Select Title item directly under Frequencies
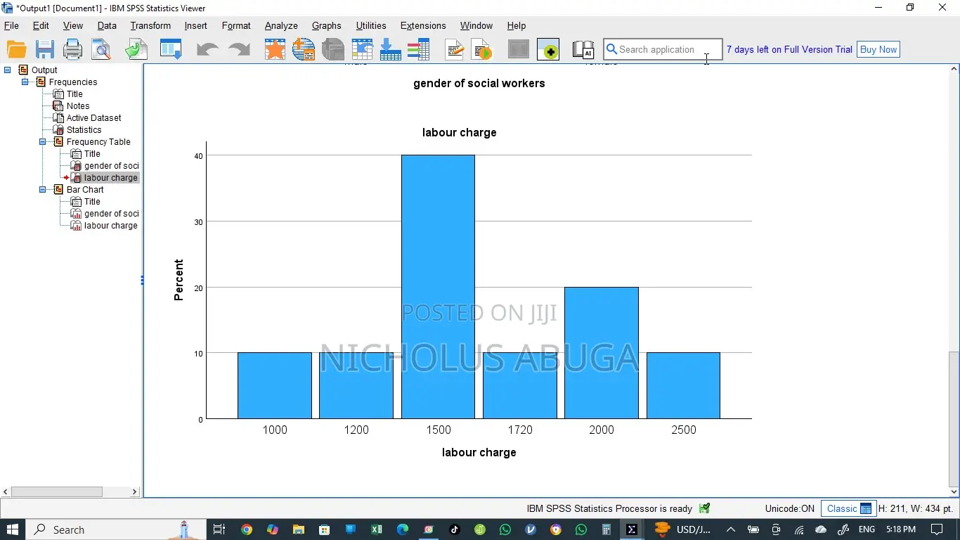 (x=74, y=94)
